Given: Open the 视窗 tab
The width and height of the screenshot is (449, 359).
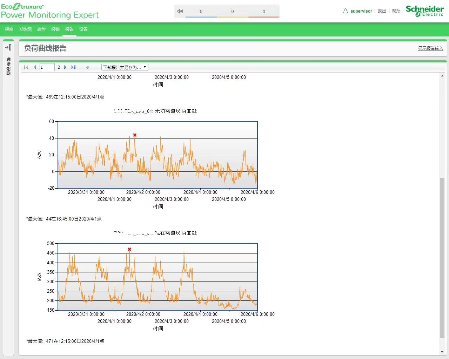Looking at the screenshot, I should [9, 29].
